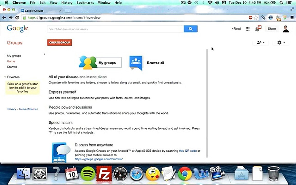Open the View menu

pyautogui.click(x=53, y=3)
